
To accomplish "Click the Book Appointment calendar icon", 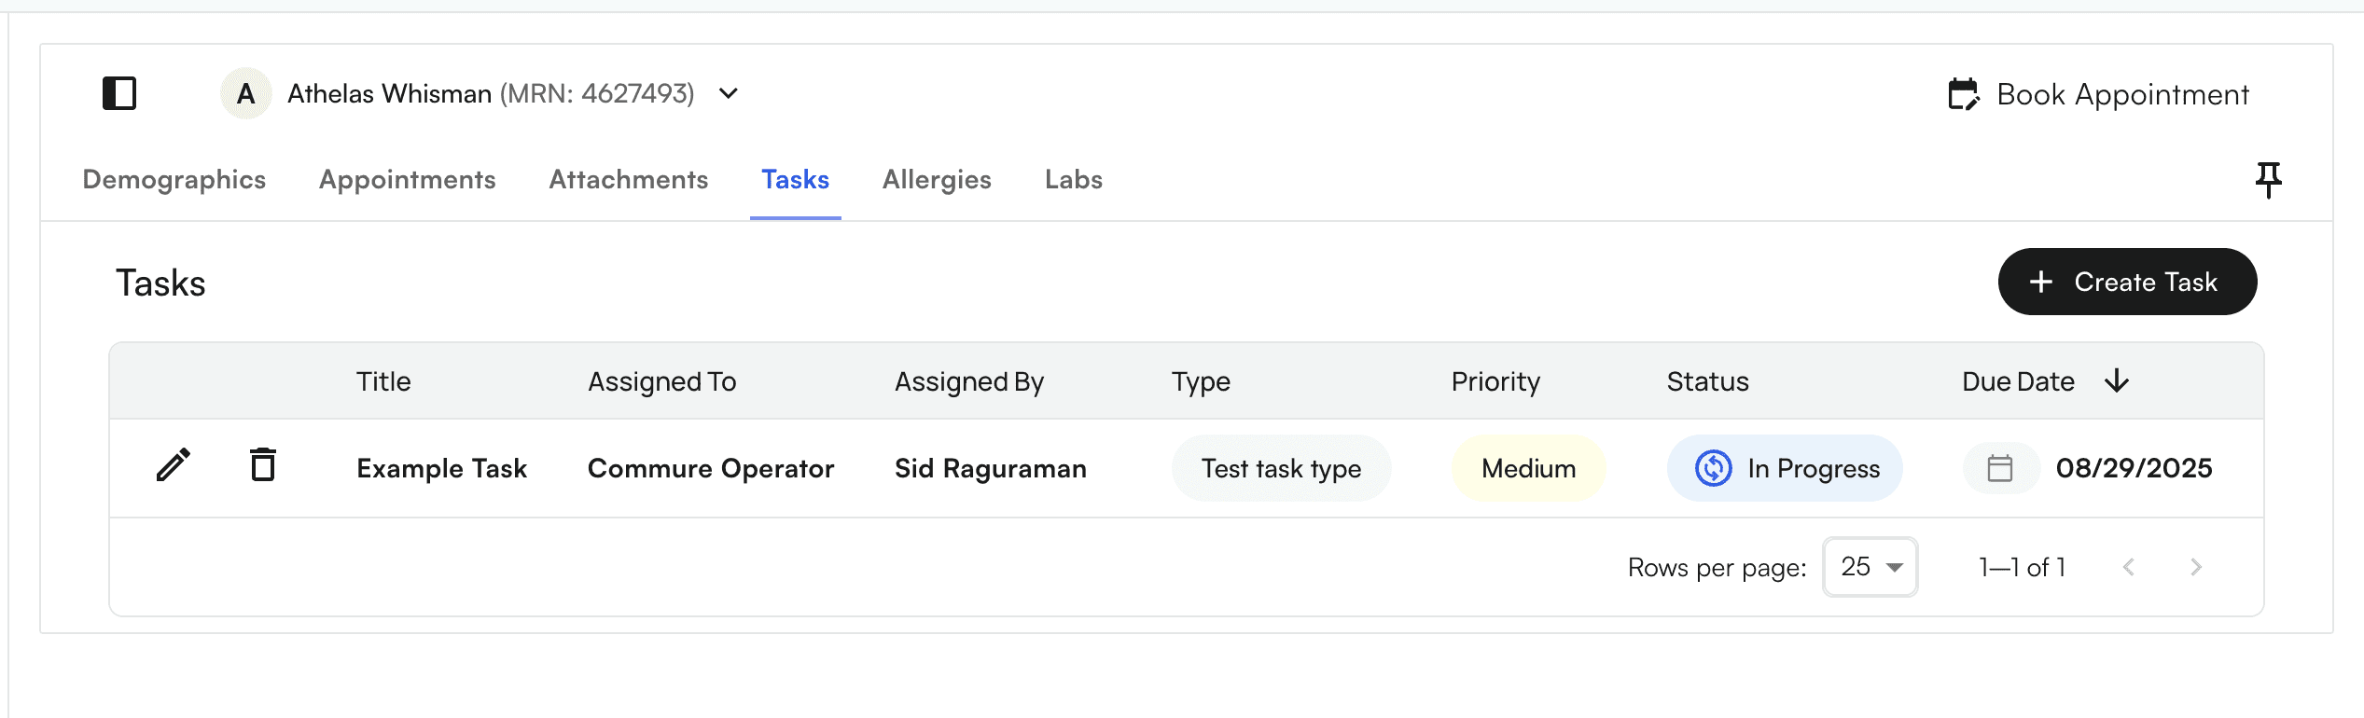I will point(1963,94).
